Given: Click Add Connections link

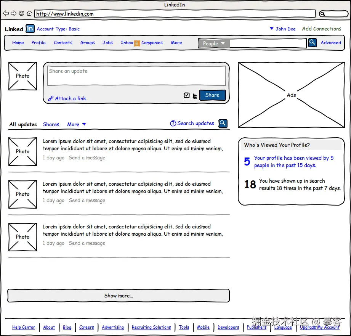Looking at the screenshot, I should coord(321,29).
